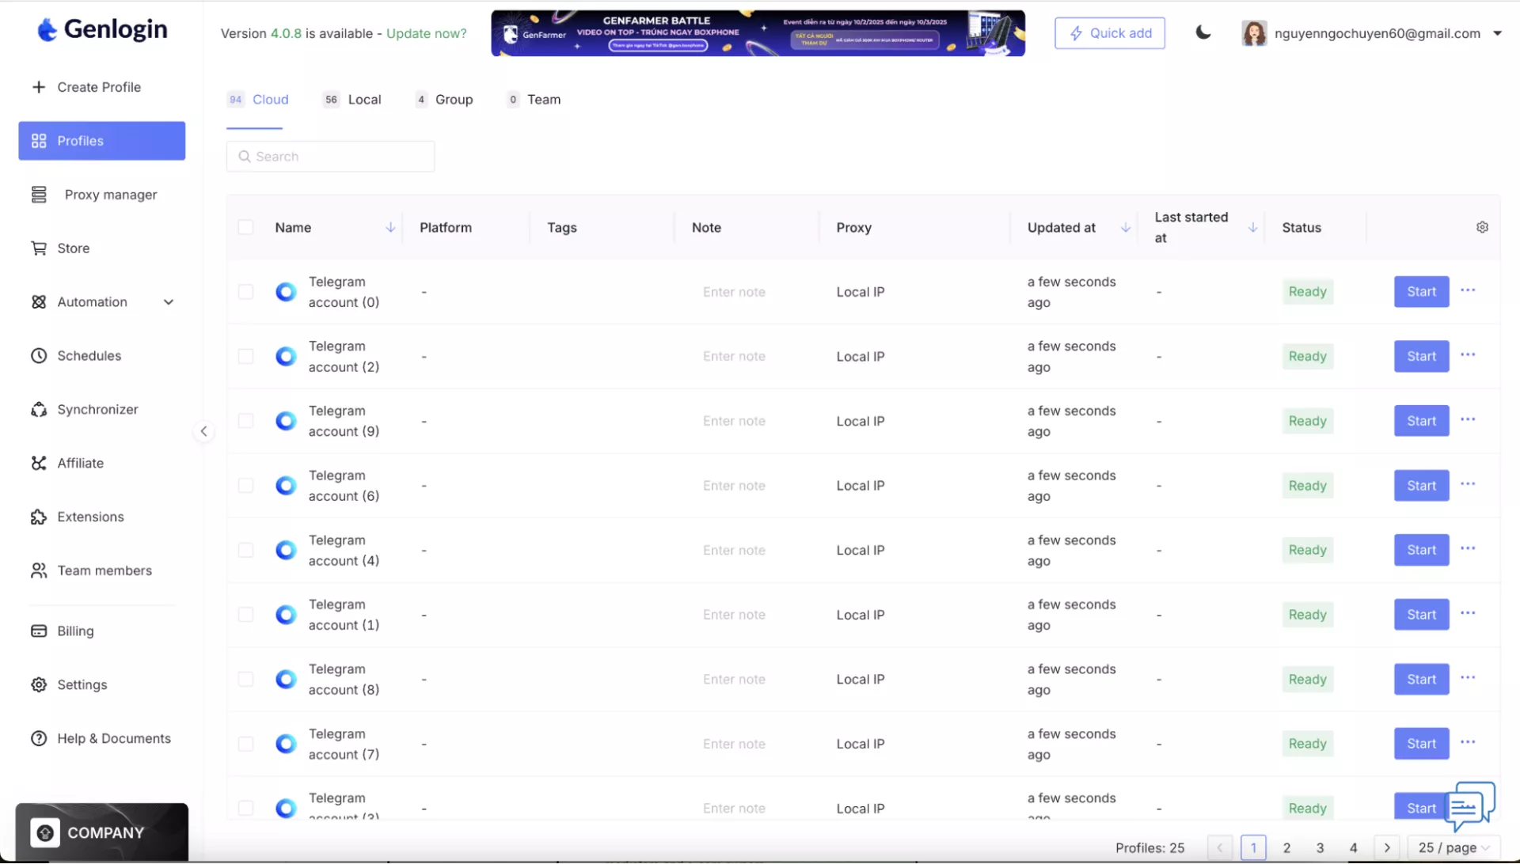Open the 25 / page dropdown
The image size is (1520, 864).
1453,847
